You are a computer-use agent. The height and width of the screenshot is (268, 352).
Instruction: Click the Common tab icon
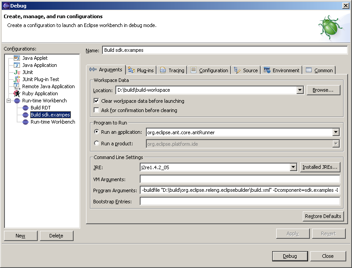[309, 70]
